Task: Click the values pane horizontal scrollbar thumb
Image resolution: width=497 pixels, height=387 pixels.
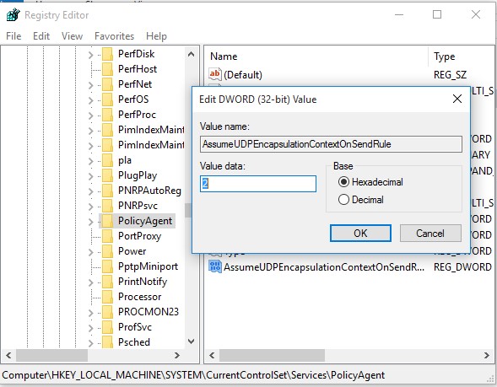Action: pyautogui.click(x=272, y=355)
